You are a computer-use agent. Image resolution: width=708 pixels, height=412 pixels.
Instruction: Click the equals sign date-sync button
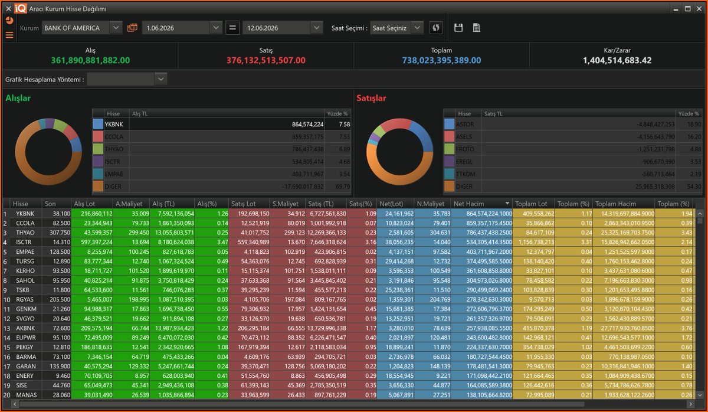coord(232,28)
